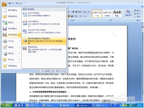Click the zoom in plus button
The width and height of the screenshot is (144, 108).
click(140, 103)
